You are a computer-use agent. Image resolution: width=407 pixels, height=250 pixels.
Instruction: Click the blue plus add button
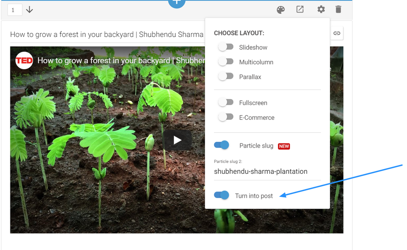177,2
